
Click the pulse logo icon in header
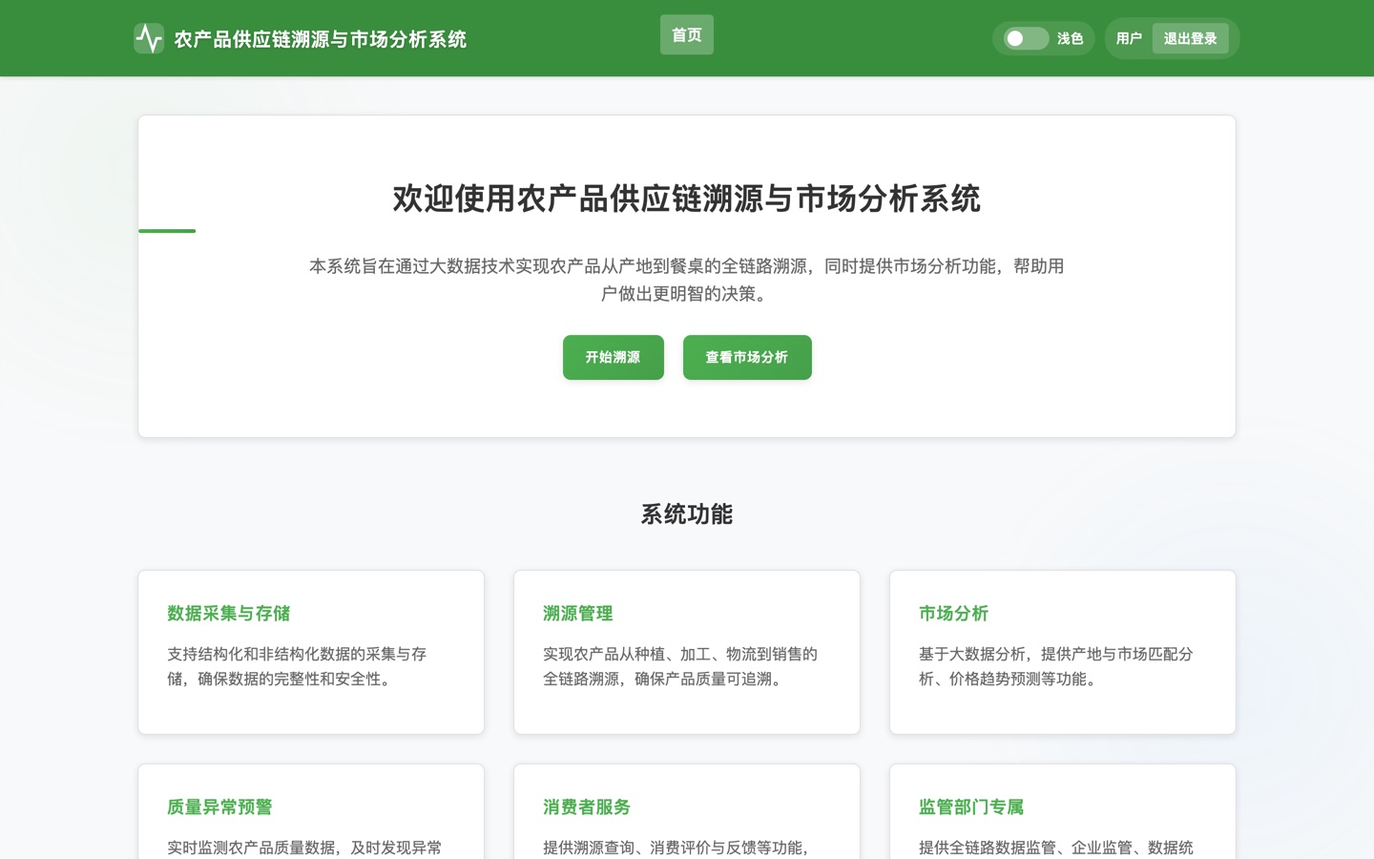tap(149, 38)
